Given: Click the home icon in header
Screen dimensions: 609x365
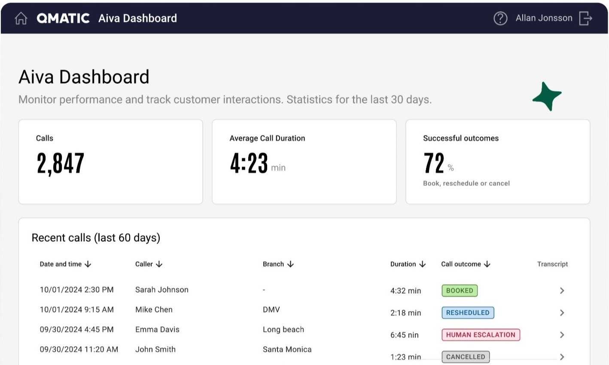Looking at the screenshot, I should (21, 18).
